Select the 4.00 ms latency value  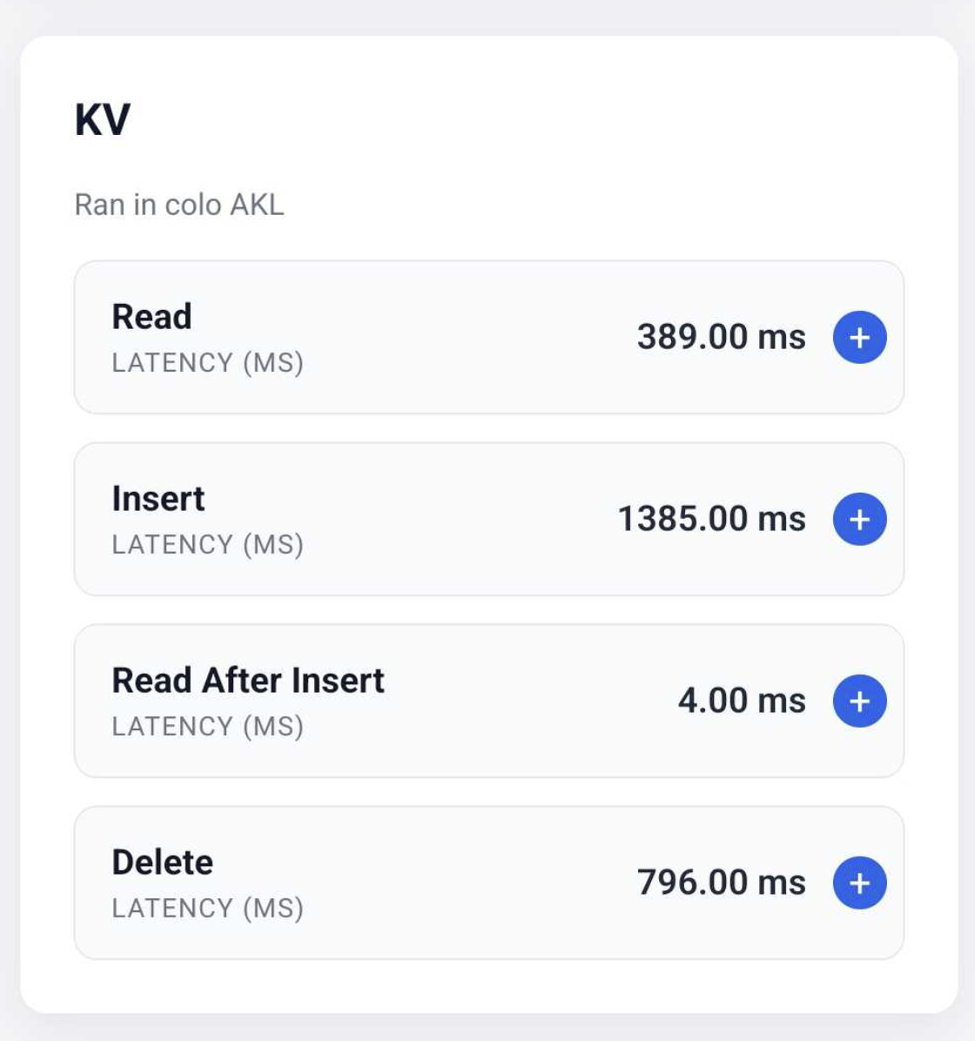coord(742,701)
